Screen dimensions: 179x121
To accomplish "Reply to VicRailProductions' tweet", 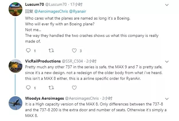I will 28,87.
